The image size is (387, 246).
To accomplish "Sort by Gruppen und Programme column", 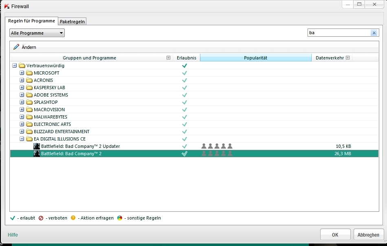I will click(x=89, y=58).
